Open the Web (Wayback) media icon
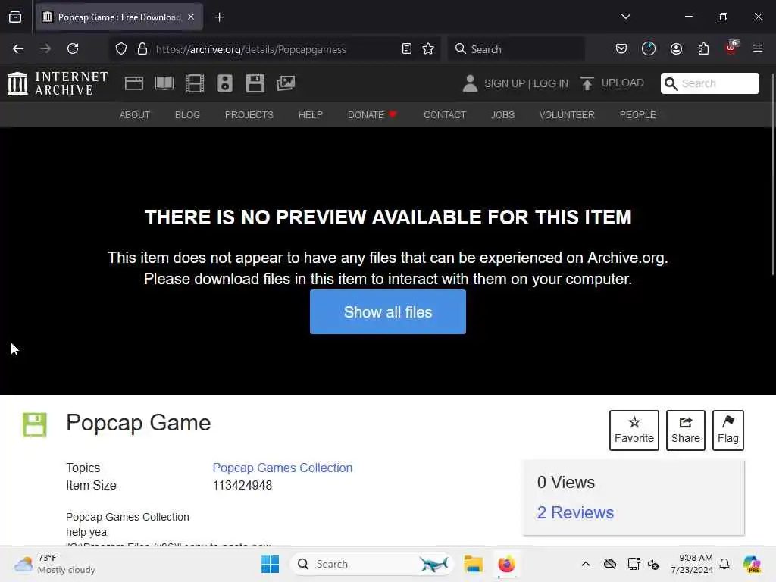 pos(133,83)
